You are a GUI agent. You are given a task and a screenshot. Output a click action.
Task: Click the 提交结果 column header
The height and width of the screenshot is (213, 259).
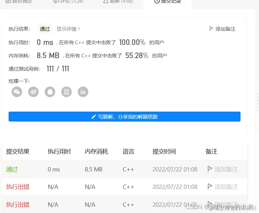click(18, 151)
